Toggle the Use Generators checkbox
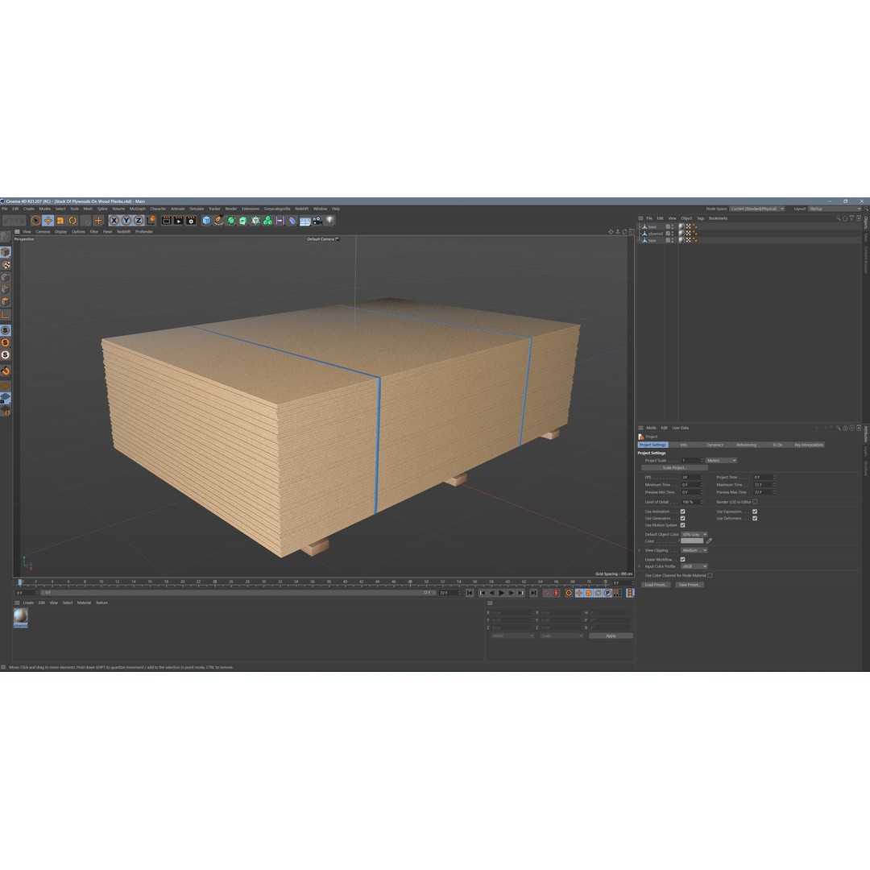870x870 pixels. point(682,518)
